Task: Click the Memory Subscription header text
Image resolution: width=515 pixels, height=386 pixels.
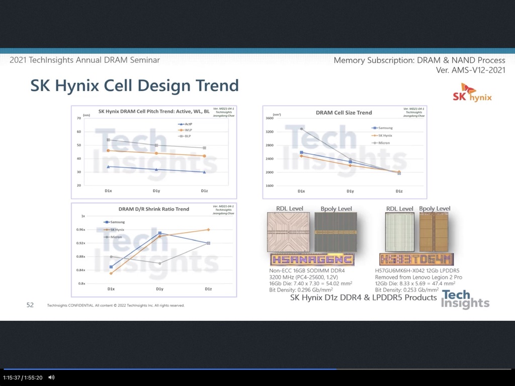Action: 419,60
